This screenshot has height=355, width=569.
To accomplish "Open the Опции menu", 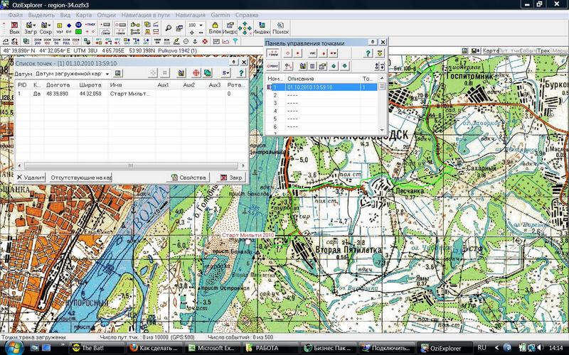I will click(x=106, y=15).
